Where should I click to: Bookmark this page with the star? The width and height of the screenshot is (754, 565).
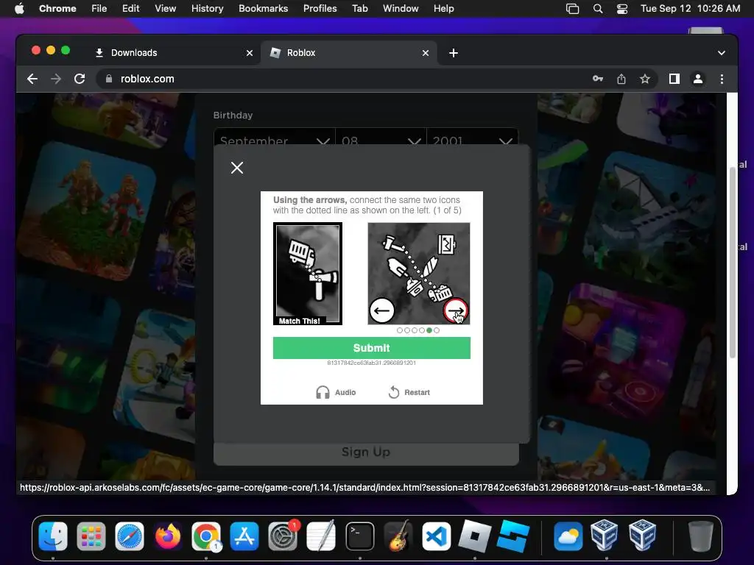point(645,79)
